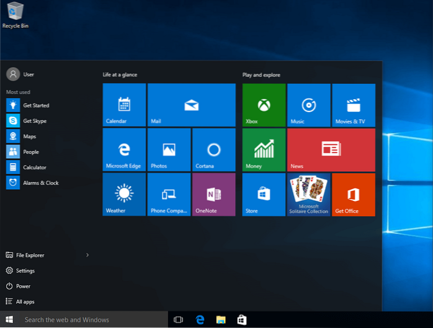433x328 pixels.
Task: Open the Store tile
Action: click(264, 195)
